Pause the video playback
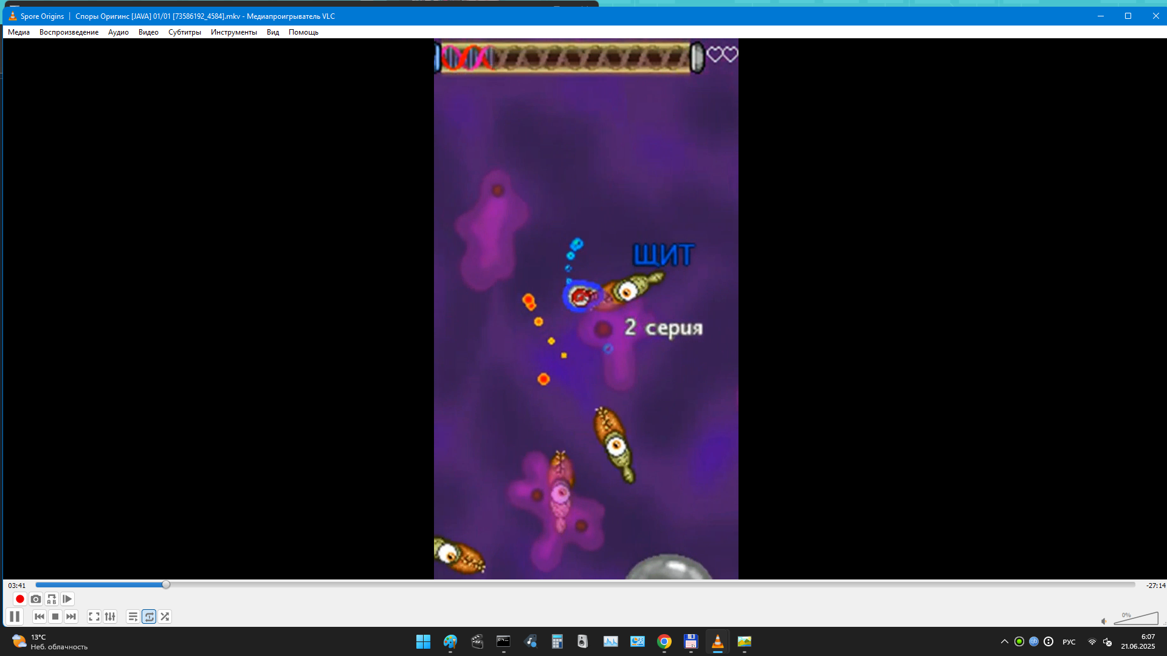 [x=15, y=617]
